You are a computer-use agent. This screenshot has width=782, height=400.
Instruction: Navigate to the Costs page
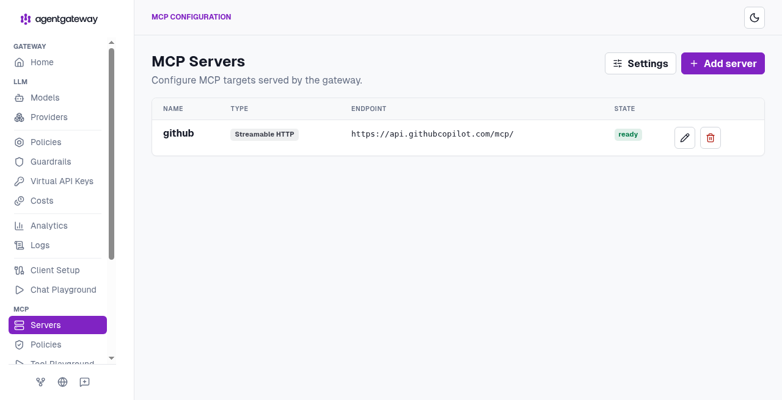pos(57,201)
